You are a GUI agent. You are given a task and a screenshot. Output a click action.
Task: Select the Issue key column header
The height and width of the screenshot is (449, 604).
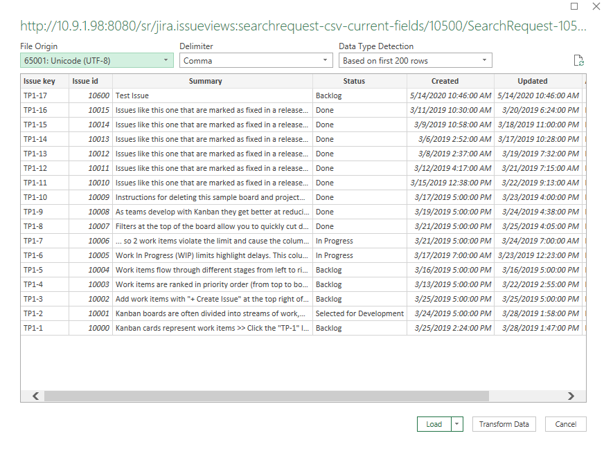39,81
